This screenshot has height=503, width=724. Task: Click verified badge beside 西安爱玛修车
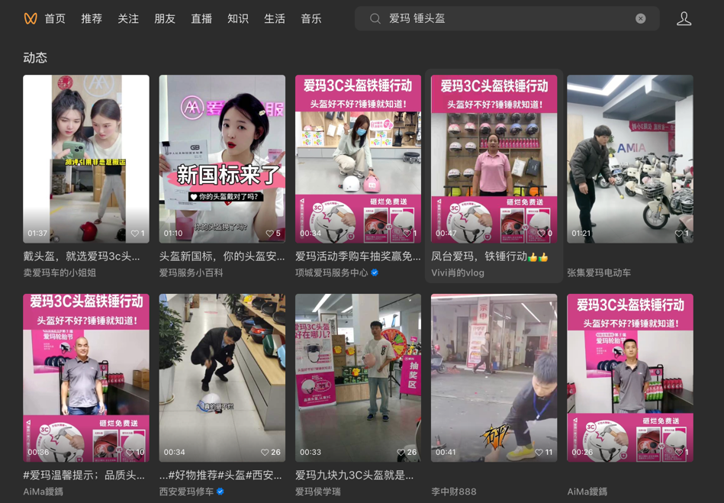pos(220,492)
